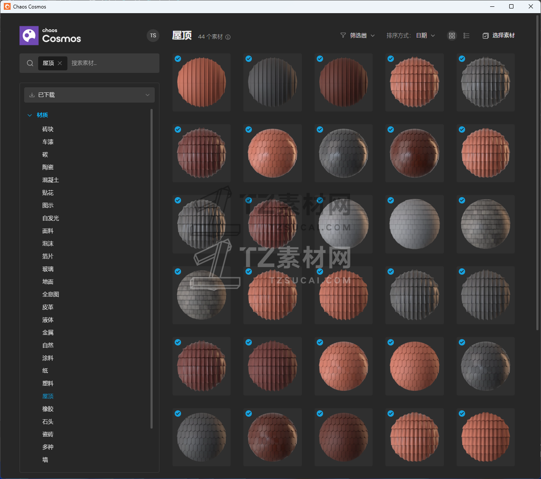Select the 涂料 category
This screenshot has width=541, height=479.
pyautogui.click(x=48, y=358)
